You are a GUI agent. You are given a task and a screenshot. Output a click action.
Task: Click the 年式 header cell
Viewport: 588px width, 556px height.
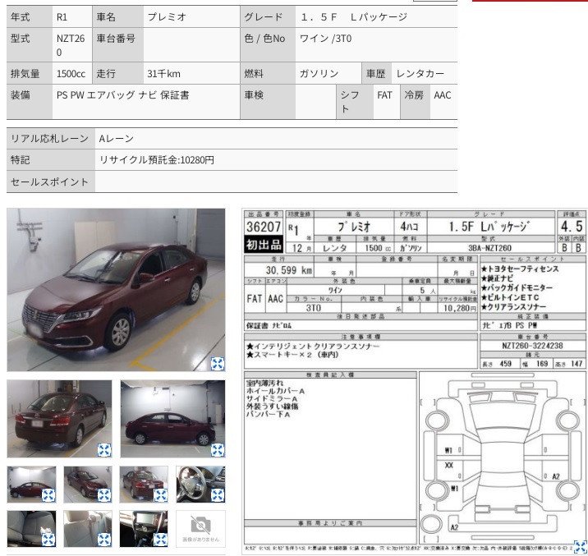[x=30, y=16]
